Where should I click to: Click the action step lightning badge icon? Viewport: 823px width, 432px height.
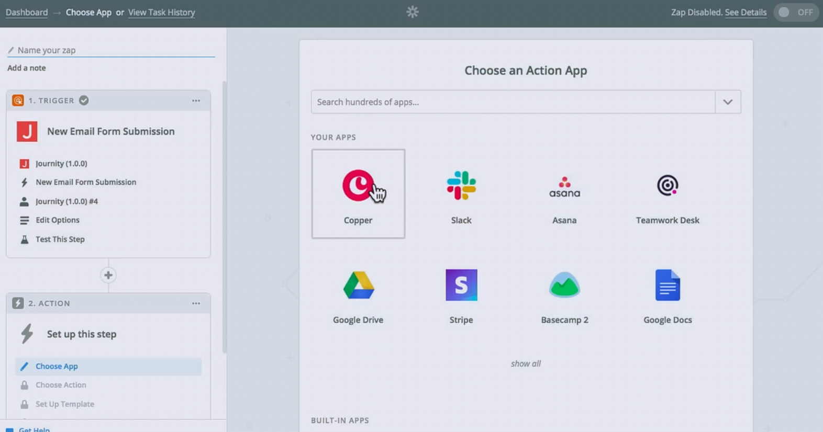pyautogui.click(x=18, y=303)
